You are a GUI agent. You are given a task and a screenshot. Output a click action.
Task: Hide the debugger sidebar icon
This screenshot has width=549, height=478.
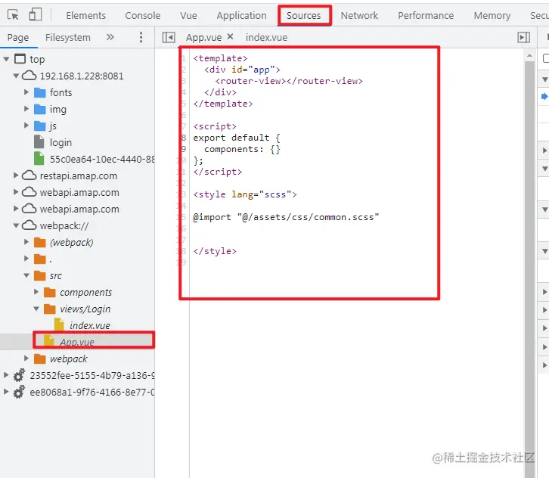click(524, 37)
